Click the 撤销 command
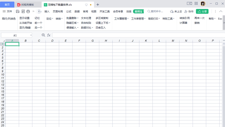 [x=197, y=23]
